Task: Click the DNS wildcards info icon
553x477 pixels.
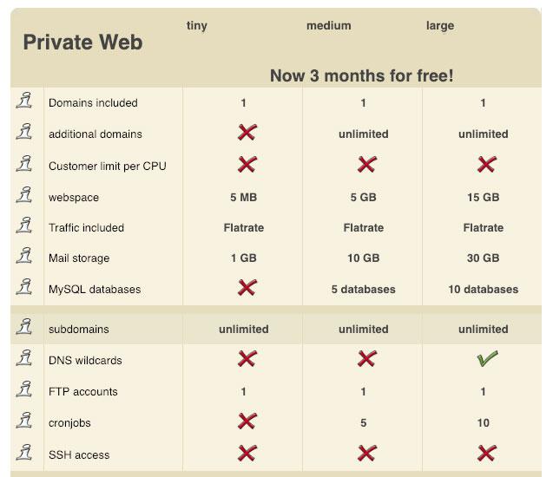Action: click(x=24, y=357)
